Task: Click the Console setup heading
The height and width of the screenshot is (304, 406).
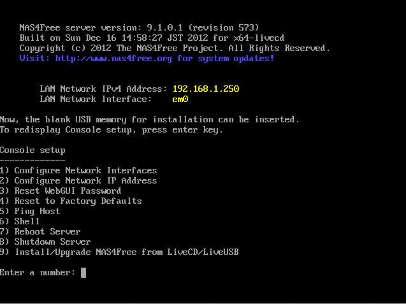Action: [x=33, y=150]
